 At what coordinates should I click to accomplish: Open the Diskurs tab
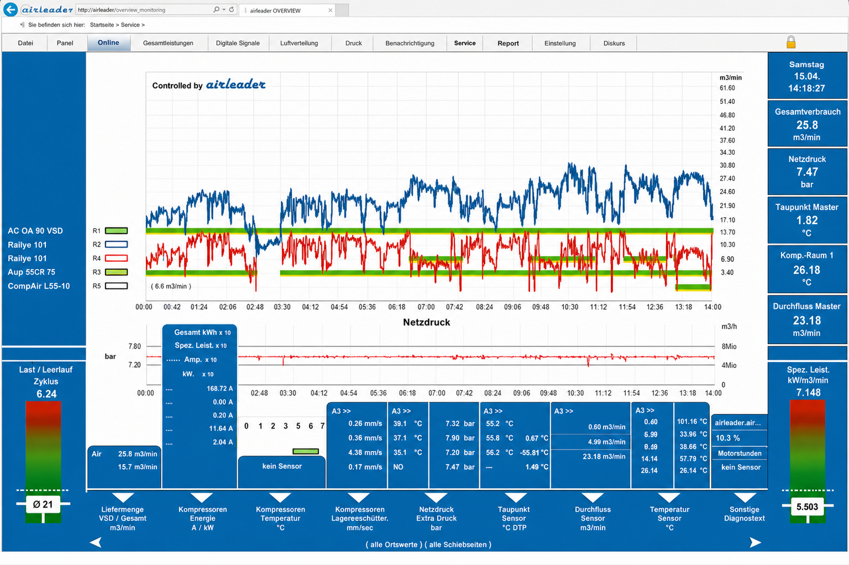pos(614,43)
